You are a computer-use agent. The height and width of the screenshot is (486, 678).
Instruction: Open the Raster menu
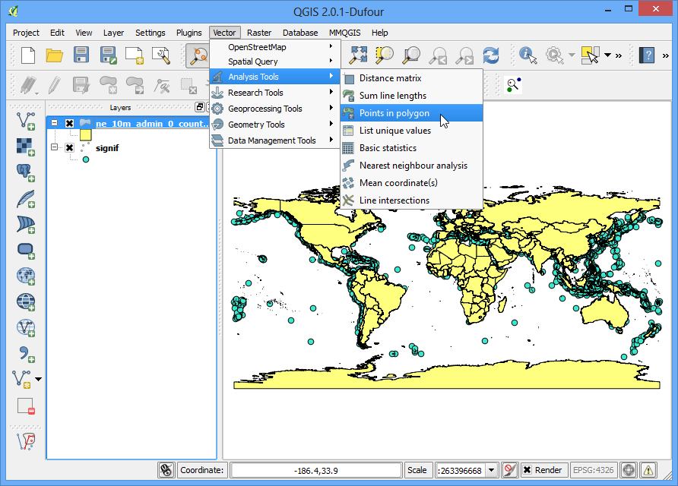click(259, 33)
